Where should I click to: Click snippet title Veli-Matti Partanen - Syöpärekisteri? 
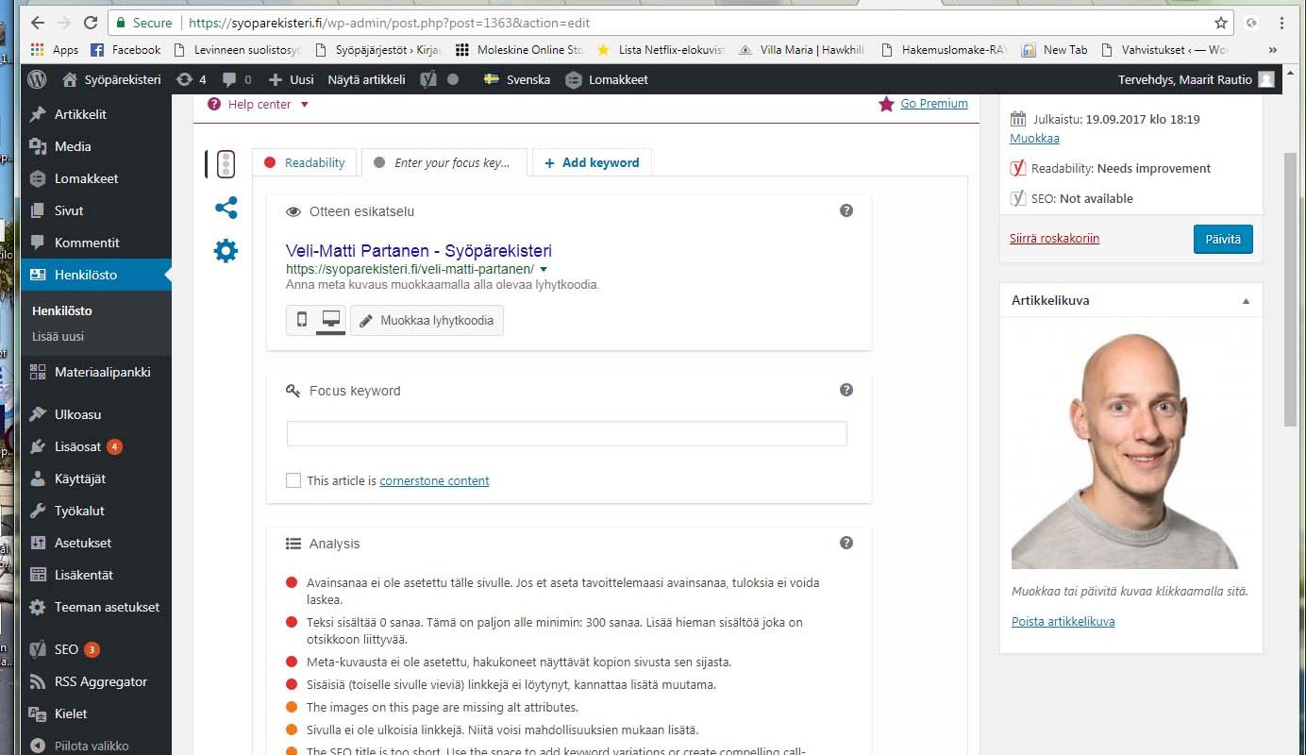[x=419, y=251]
